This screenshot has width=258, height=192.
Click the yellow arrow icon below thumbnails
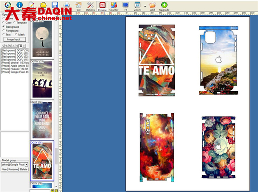click(x=52, y=191)
